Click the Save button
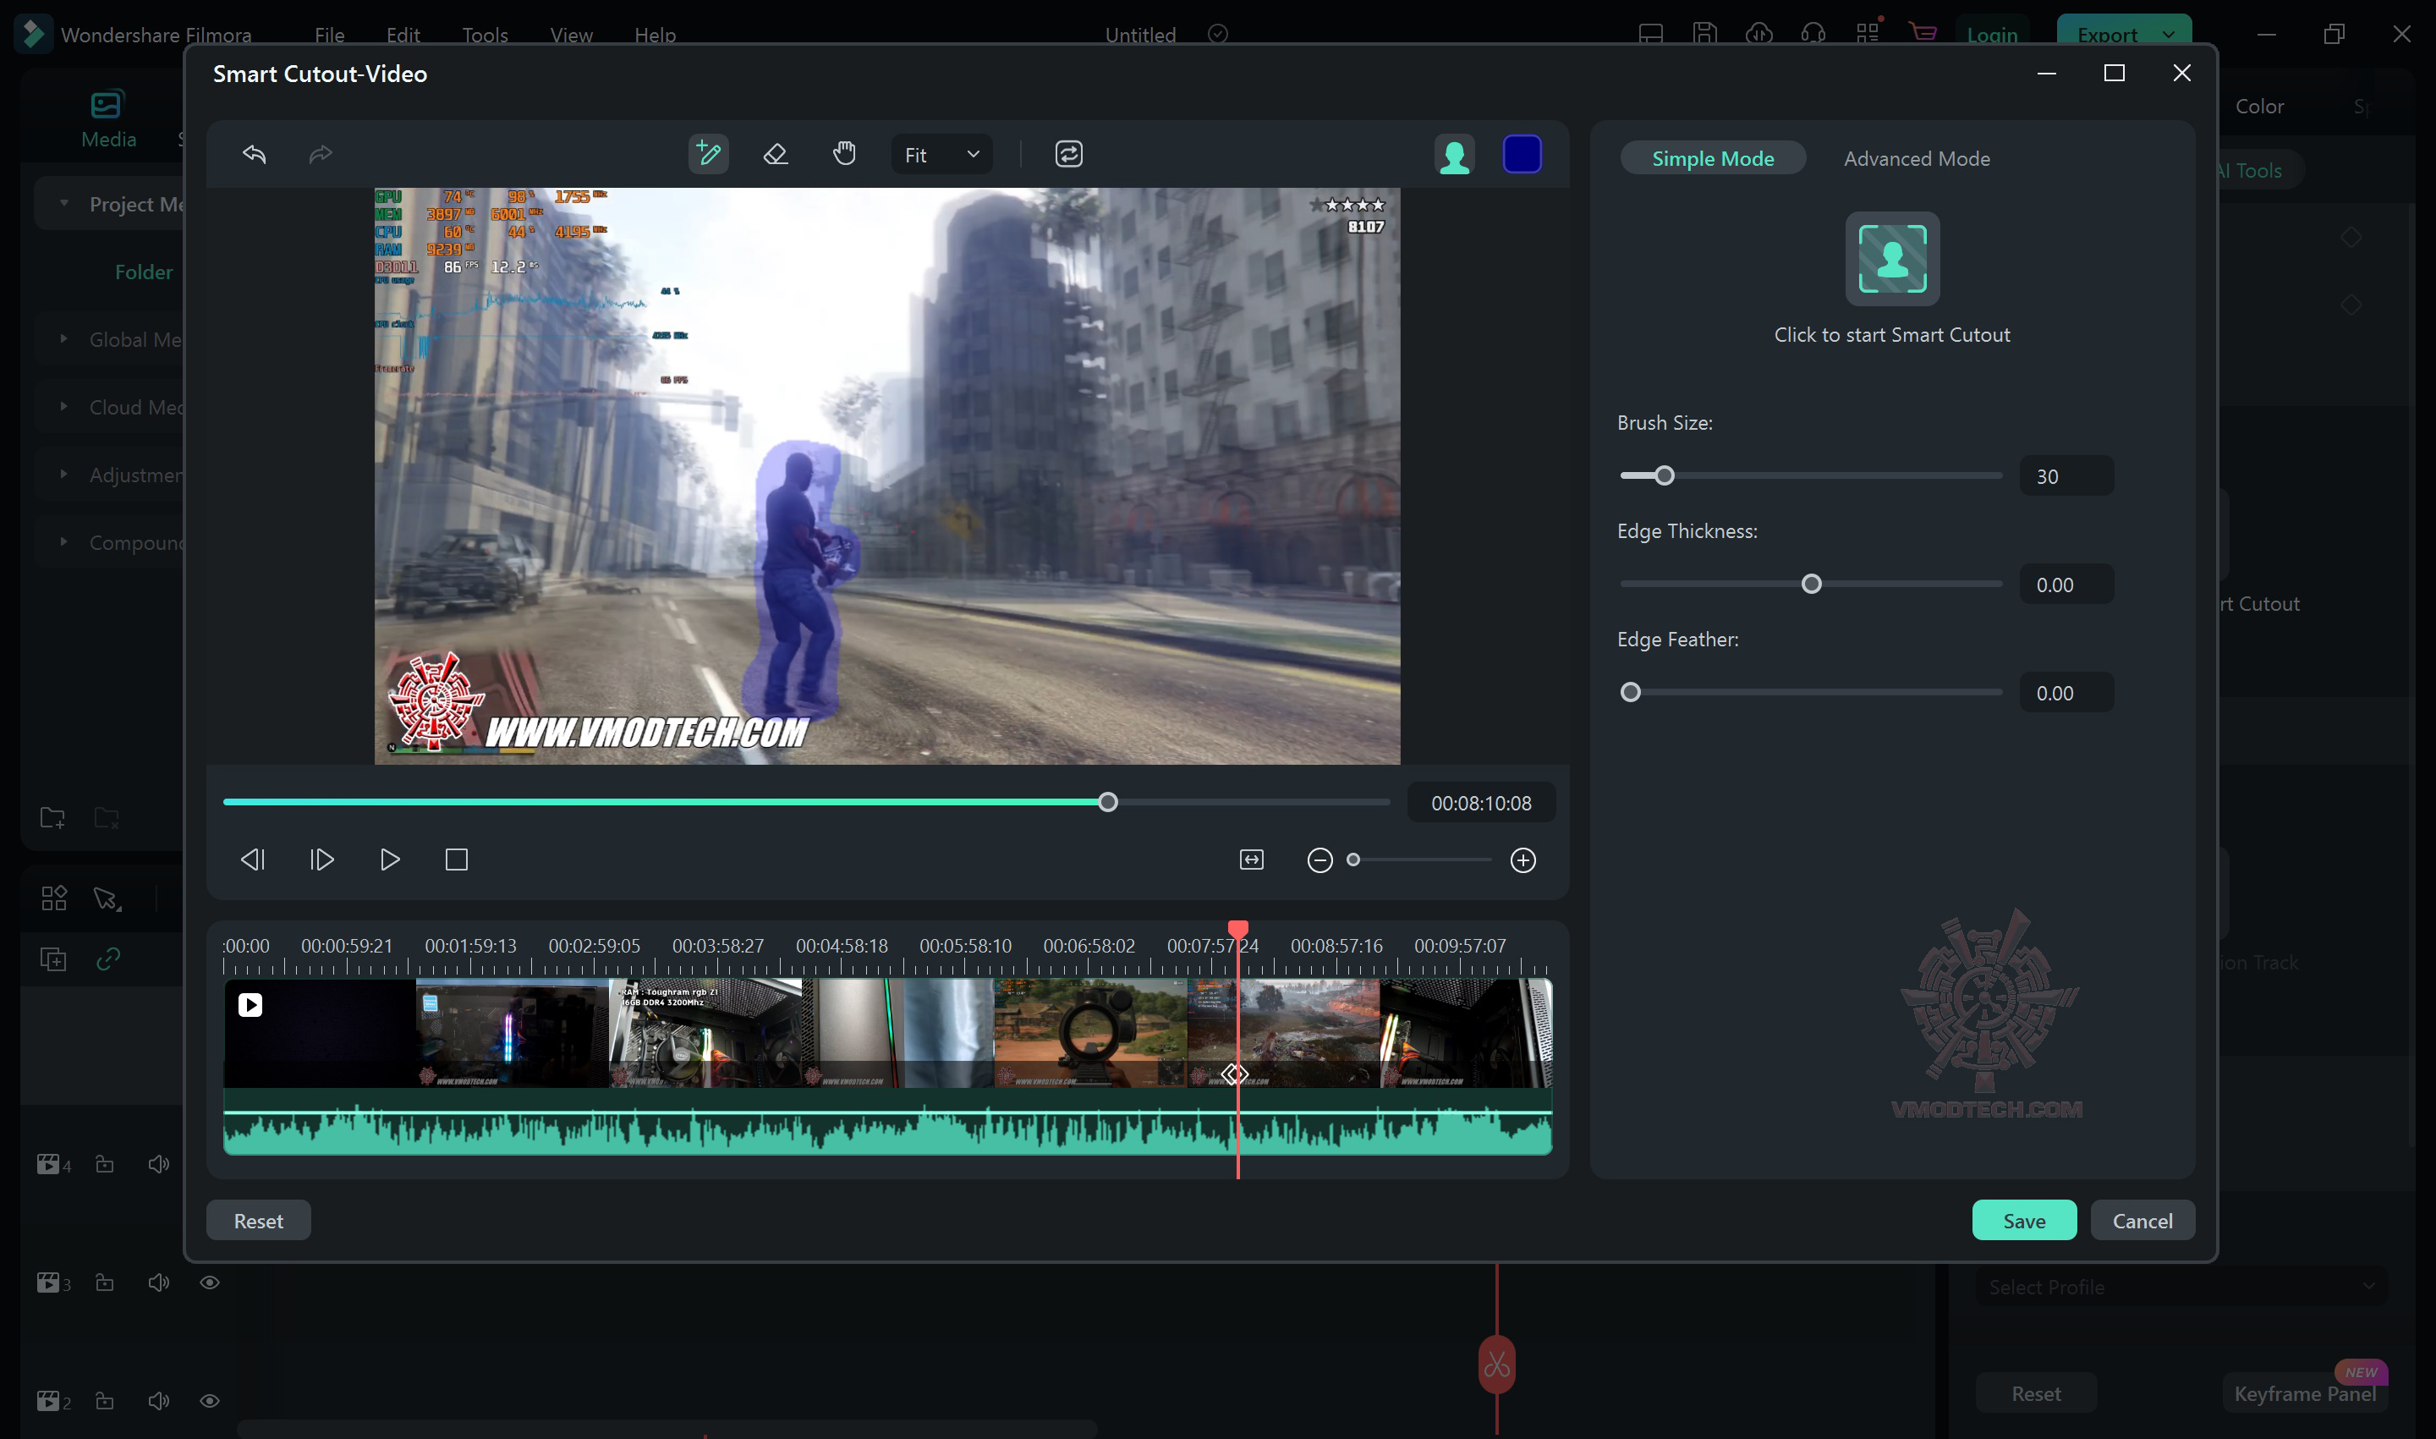 pos(2023,1221)
